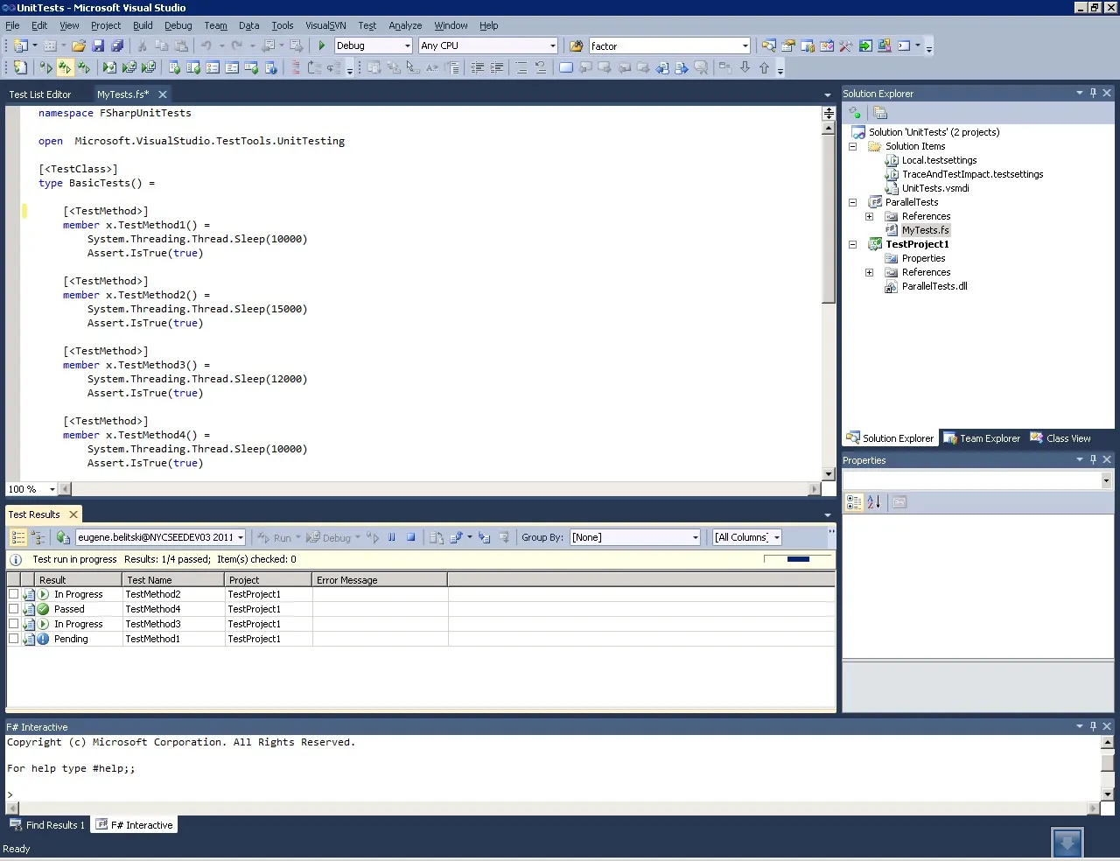Pause the current test run
The image size is (1120, 861).
click(392, 537)
